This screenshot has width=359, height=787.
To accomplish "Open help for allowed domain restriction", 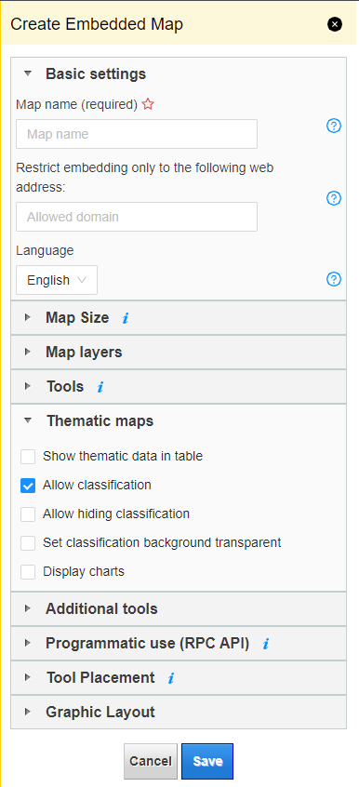I will coord(334,199).
